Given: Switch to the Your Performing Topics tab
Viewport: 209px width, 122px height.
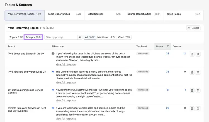Looking at the screenshot, I should tap(25, 15).
